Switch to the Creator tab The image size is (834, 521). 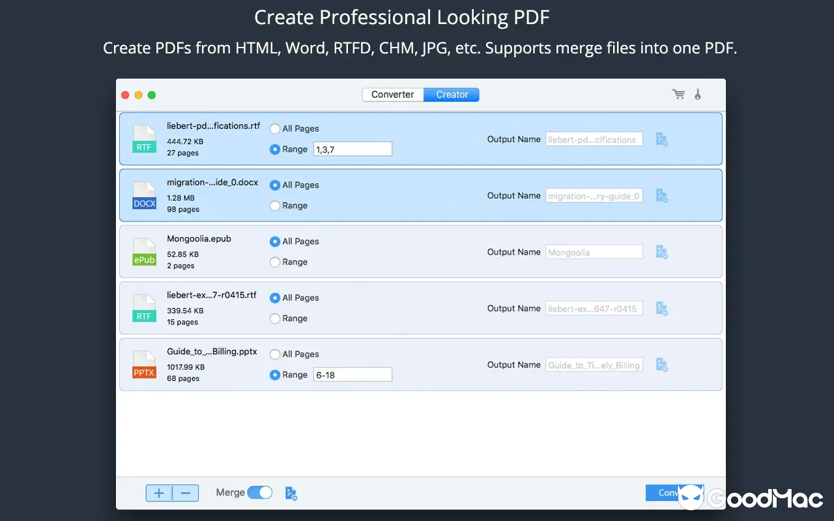[451, 94]
